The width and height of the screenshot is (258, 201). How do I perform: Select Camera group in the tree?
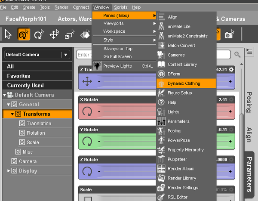click(x=28, y=161)
